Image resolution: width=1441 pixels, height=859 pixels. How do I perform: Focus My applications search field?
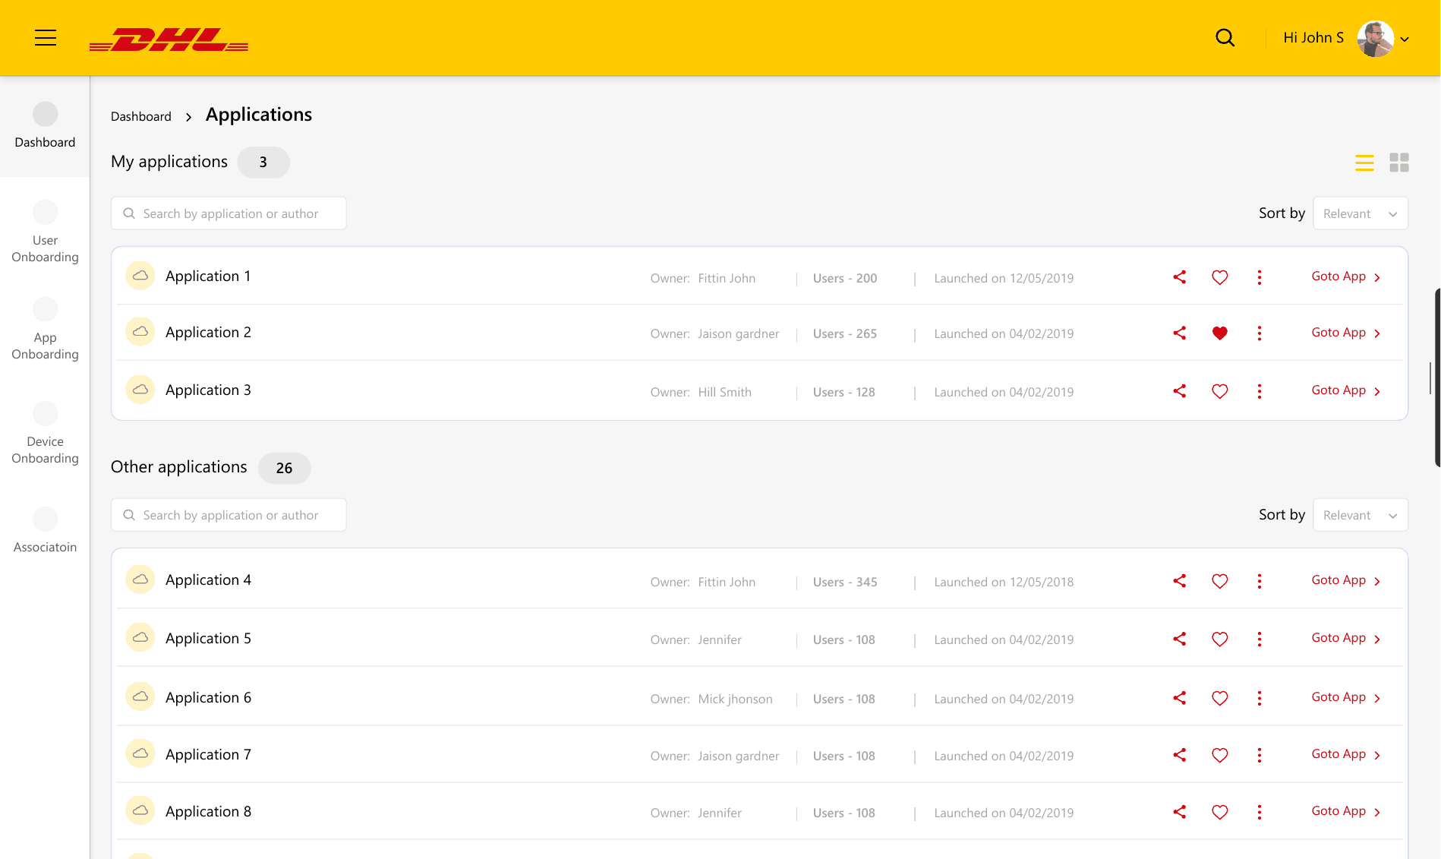tap(229, 213)
